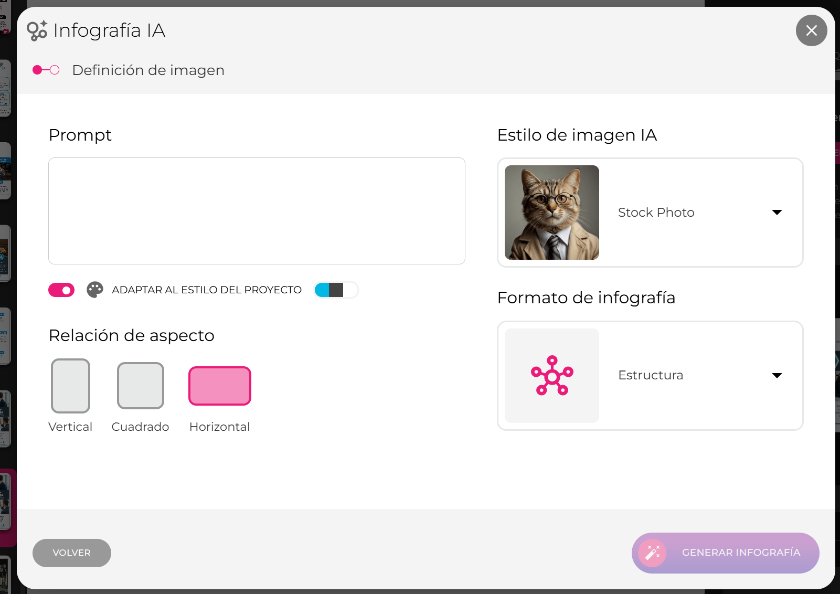This screenshot has width=840, height=594.
Task: Click the cat Stock Photo thumbnail
Action: [x=552, y=213]
